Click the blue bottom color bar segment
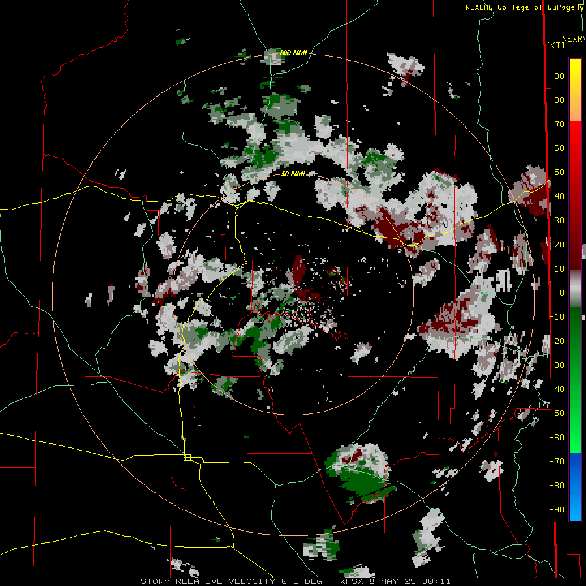586x586 pixels. [575, 487]
